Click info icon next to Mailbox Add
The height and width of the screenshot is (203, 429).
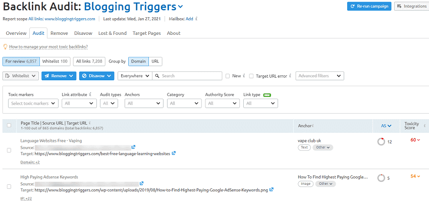point(196,19)
